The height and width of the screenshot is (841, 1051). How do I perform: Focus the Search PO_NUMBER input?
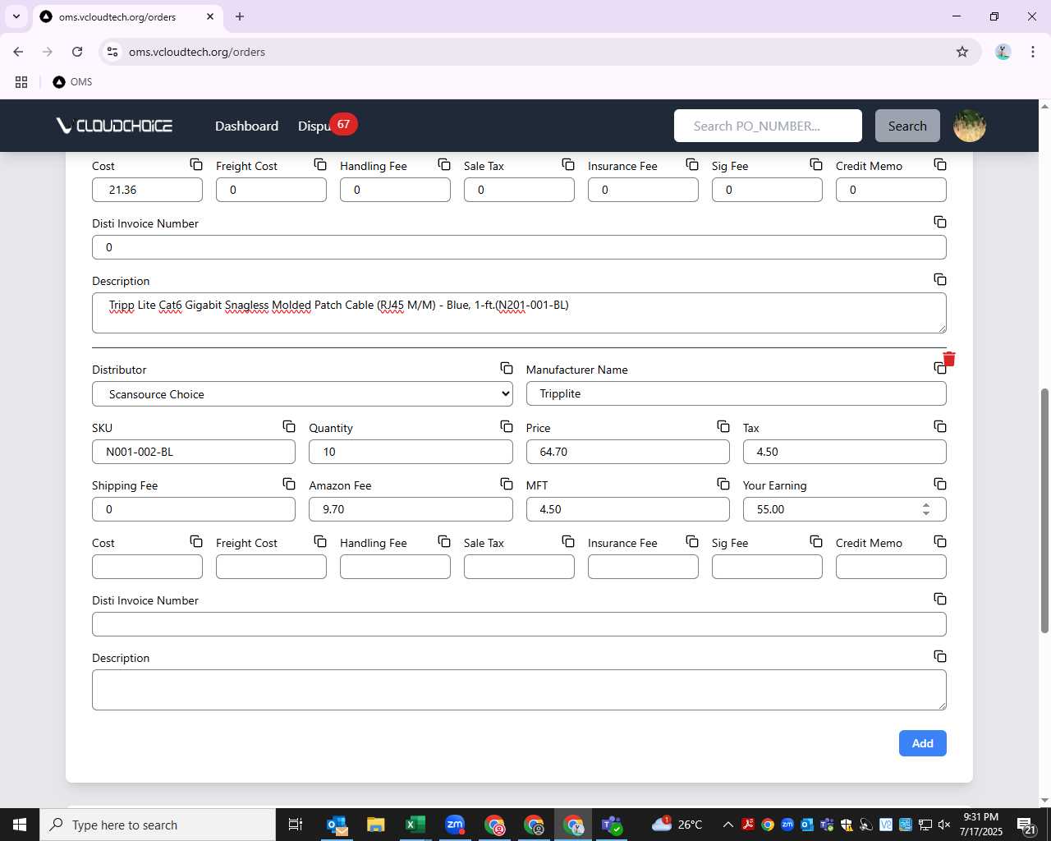(x=768, y=126)
